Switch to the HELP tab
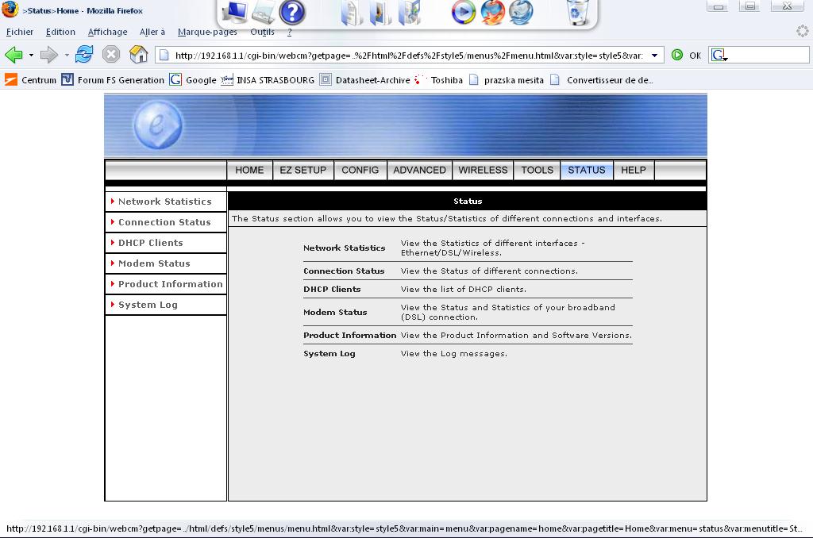 [x=634, y=170]
